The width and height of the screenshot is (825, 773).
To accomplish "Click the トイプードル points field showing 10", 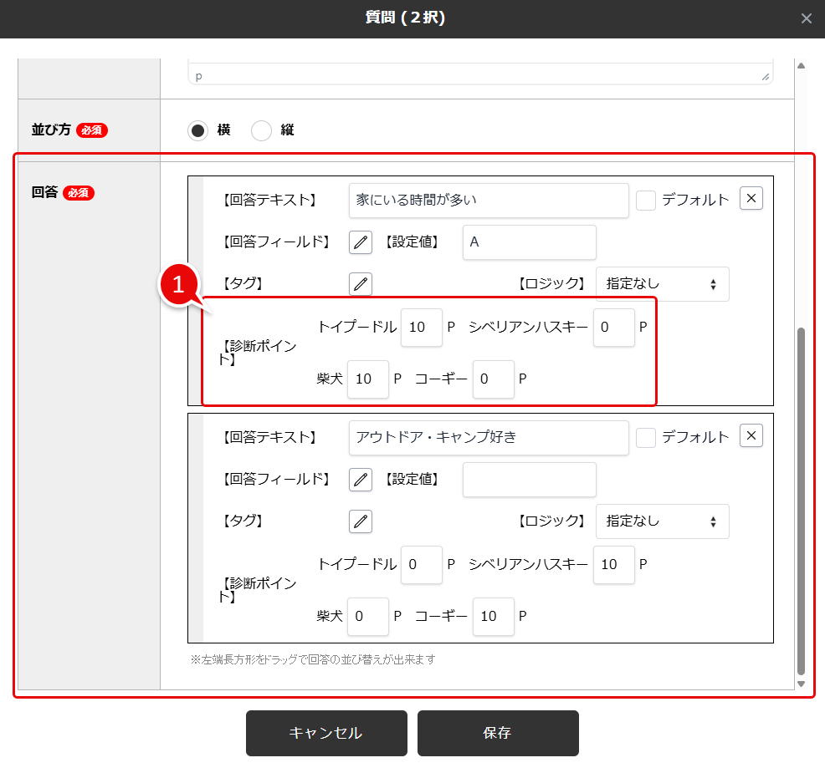I will coord(422,328).
